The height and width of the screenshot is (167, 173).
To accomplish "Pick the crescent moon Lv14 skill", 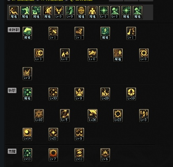I will coord(27,134).
